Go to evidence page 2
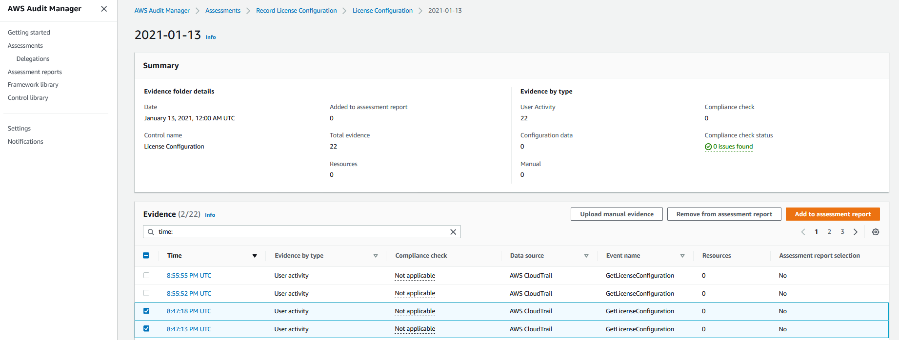 (829, 232)
